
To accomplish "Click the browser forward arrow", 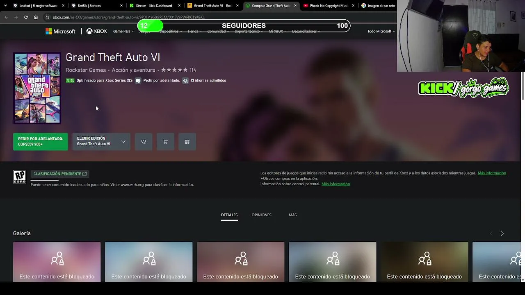I will [x=16, y=17].
